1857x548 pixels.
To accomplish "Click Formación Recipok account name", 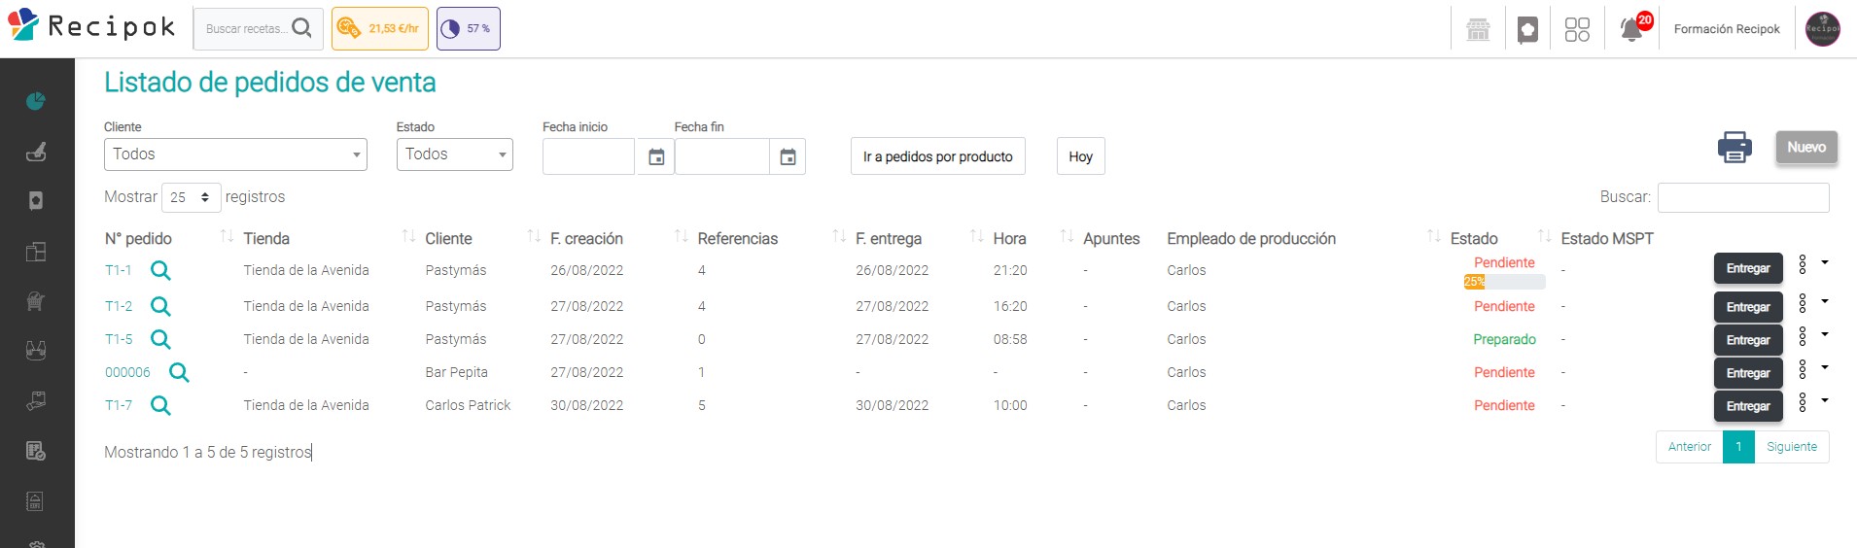I will 1727,29.
